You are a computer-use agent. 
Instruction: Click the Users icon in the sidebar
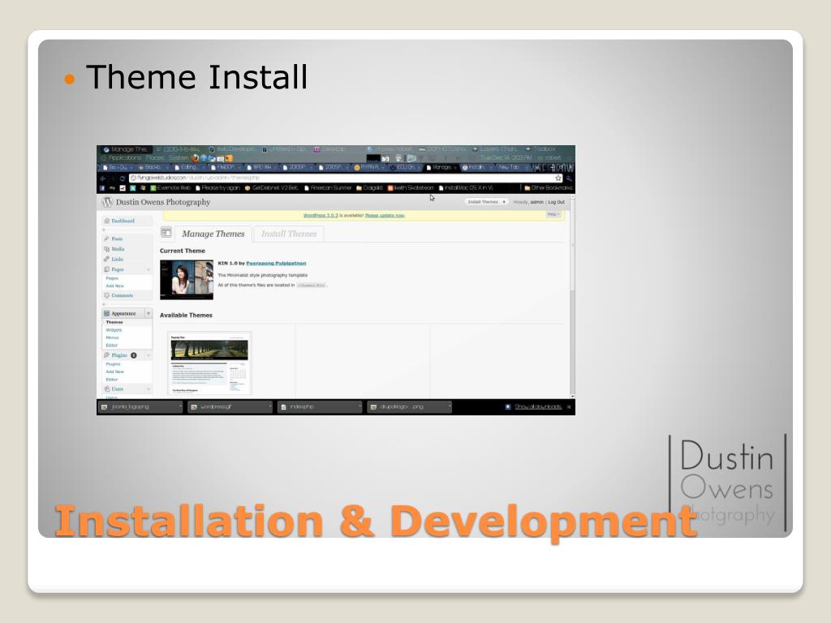click(x=106, y=389)
